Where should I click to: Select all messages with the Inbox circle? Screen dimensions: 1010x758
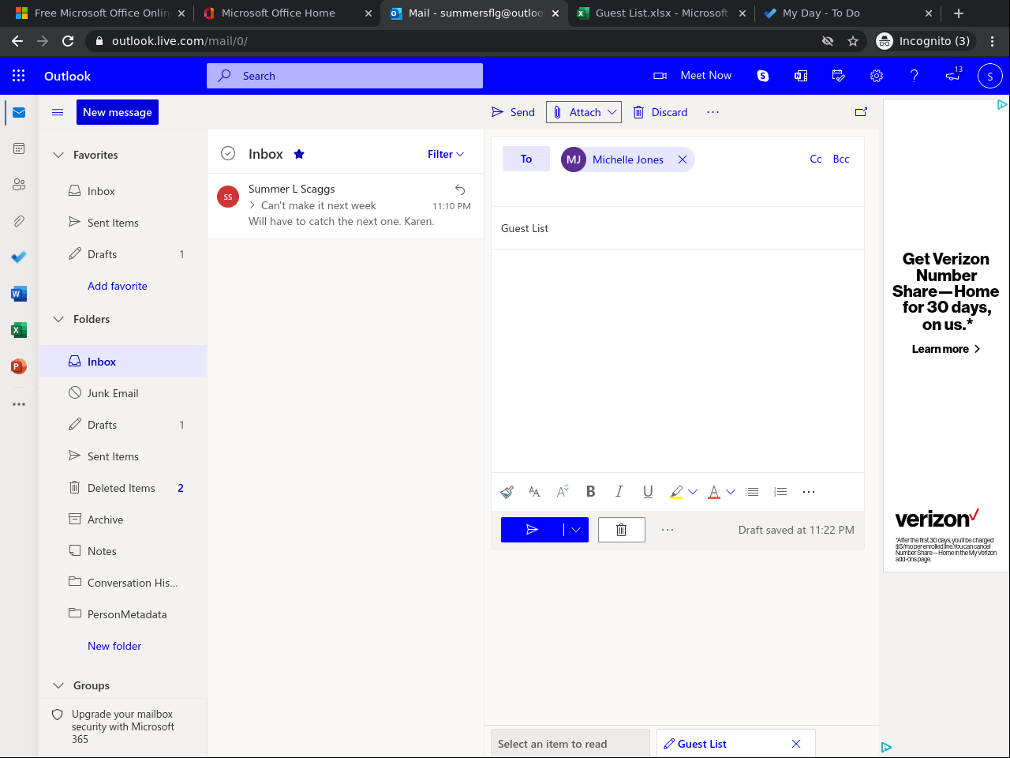pos(228,154)
